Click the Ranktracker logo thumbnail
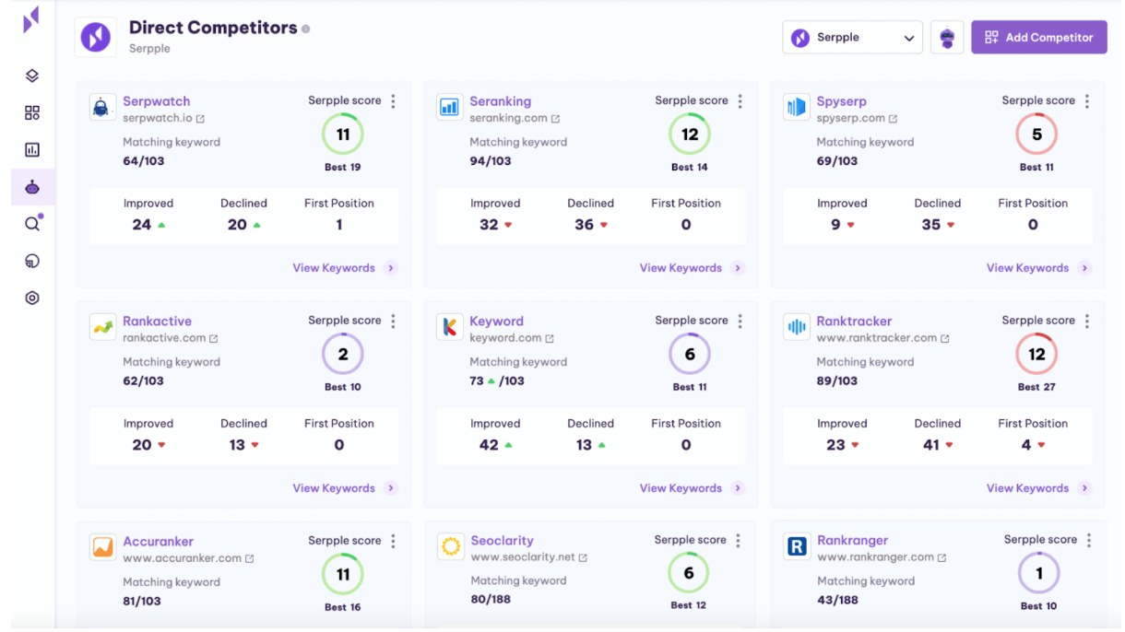The image size is (1125, 632). (x=796, y=327)
